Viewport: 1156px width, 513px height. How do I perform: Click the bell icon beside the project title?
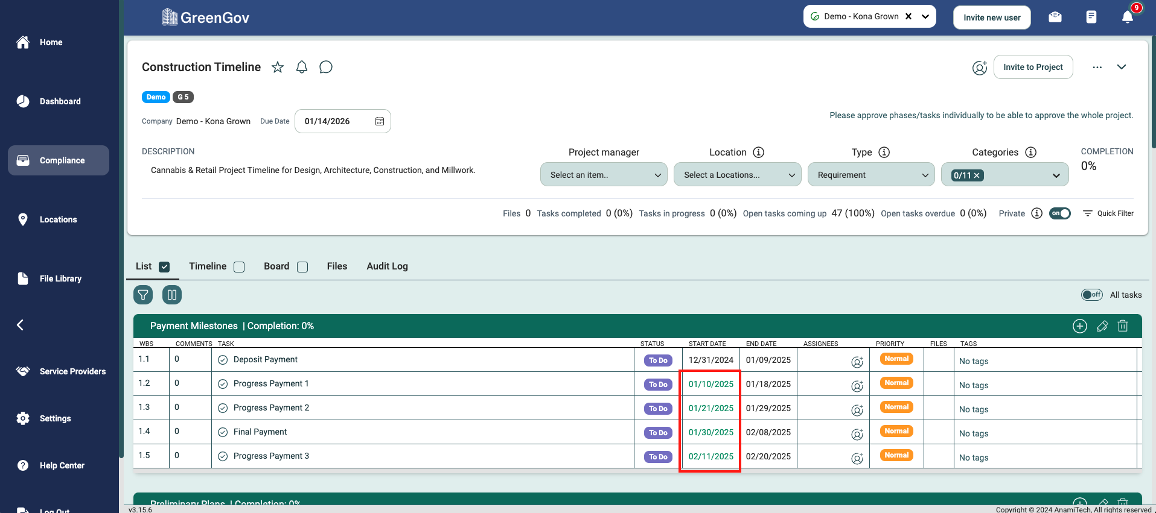click(302, 67)
